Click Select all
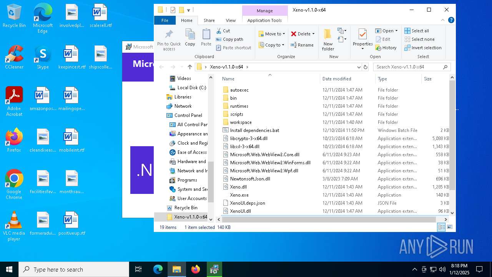This screenshot has height=277, width=492. (x=417, y=31)
